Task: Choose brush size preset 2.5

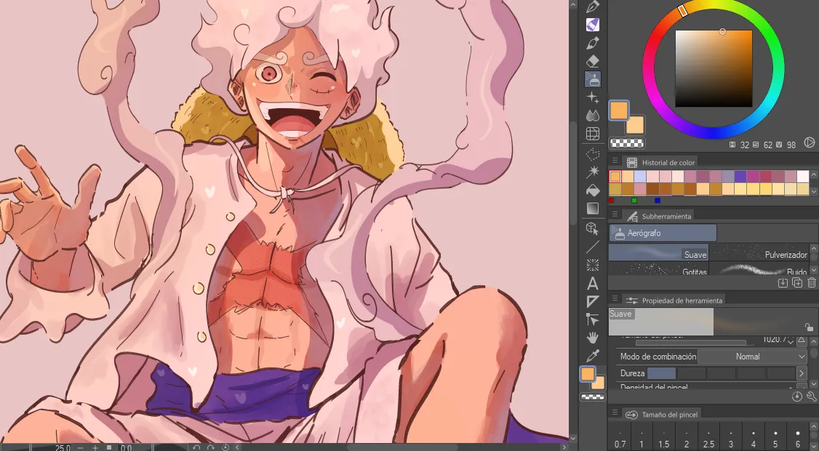Action: (x=708, y=439)
